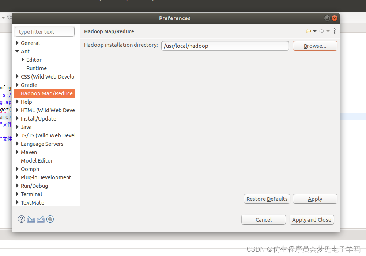This screenshot has width=366, height=256.
Task: Close the Preferences dialog
Action: pos(335,18)
